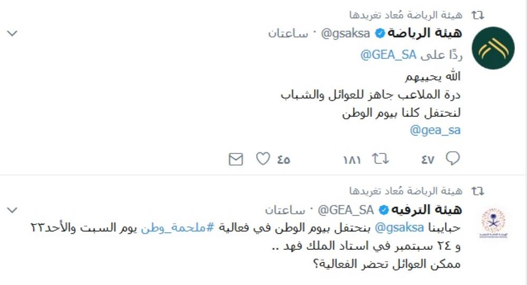The width and height of the screenshot is (527, 285).
Task: Open second tweet's chevron options menu
Action: click(x=12, y=210)
